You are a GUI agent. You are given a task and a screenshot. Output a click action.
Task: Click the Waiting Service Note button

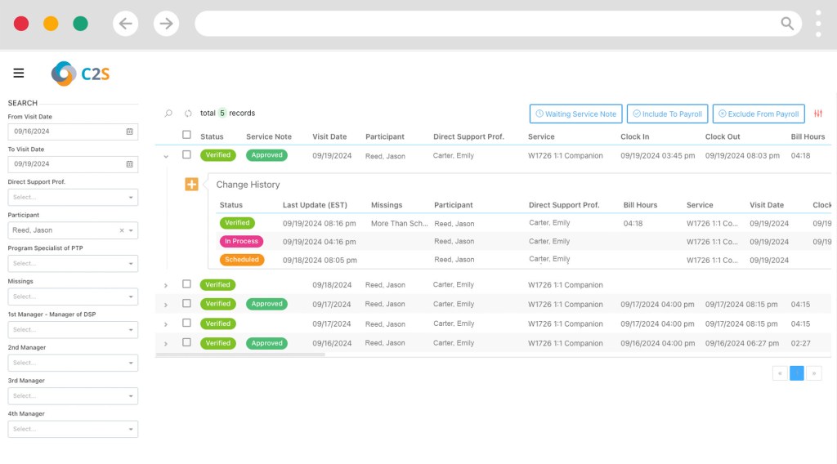pyautogui.click(x=575, y=114)
